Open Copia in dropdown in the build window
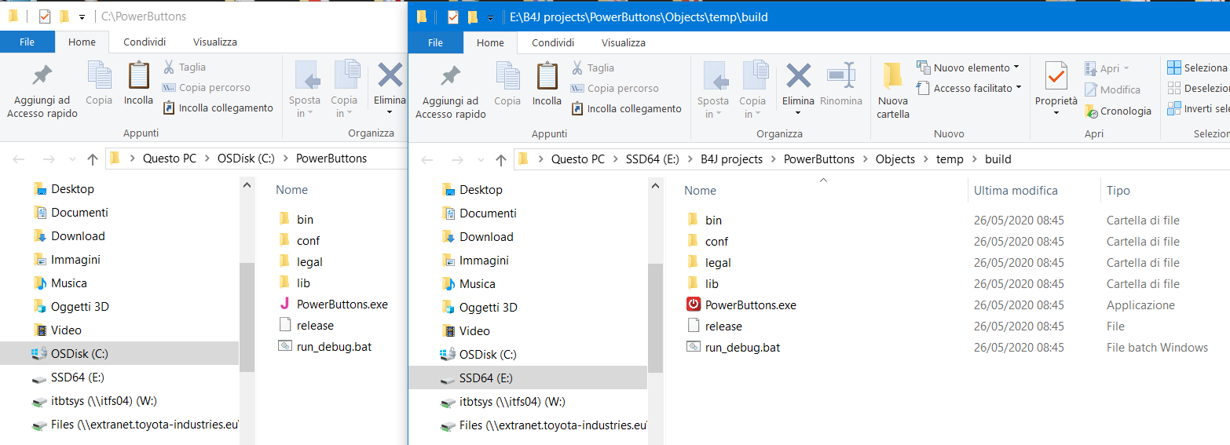The height and width of the screenshot is (445, 1230). [x=752, y=108]
